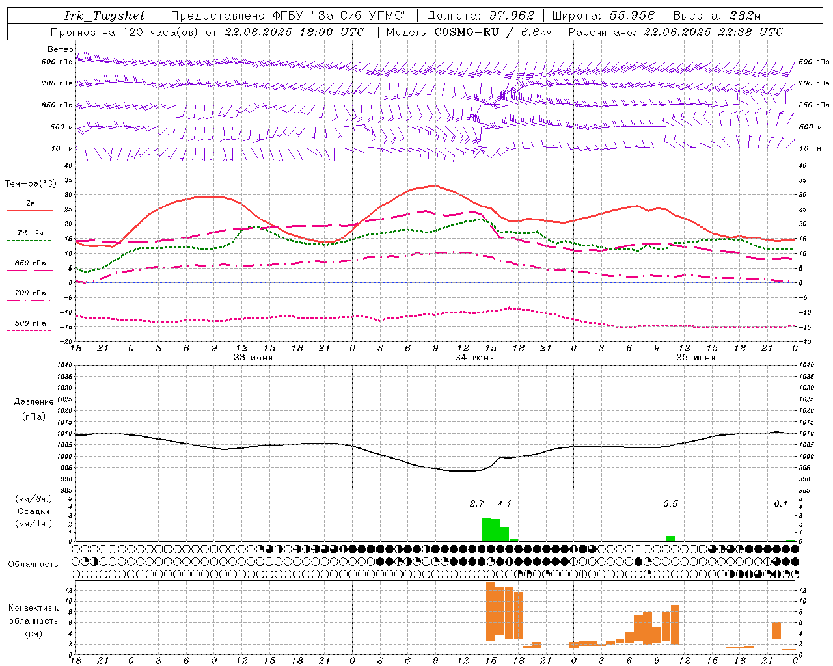Click the 'Модель COSMO-RU / 6.6км' label
Image resolution: width=833 pixels, height=666 pixels.
(469, 32)
